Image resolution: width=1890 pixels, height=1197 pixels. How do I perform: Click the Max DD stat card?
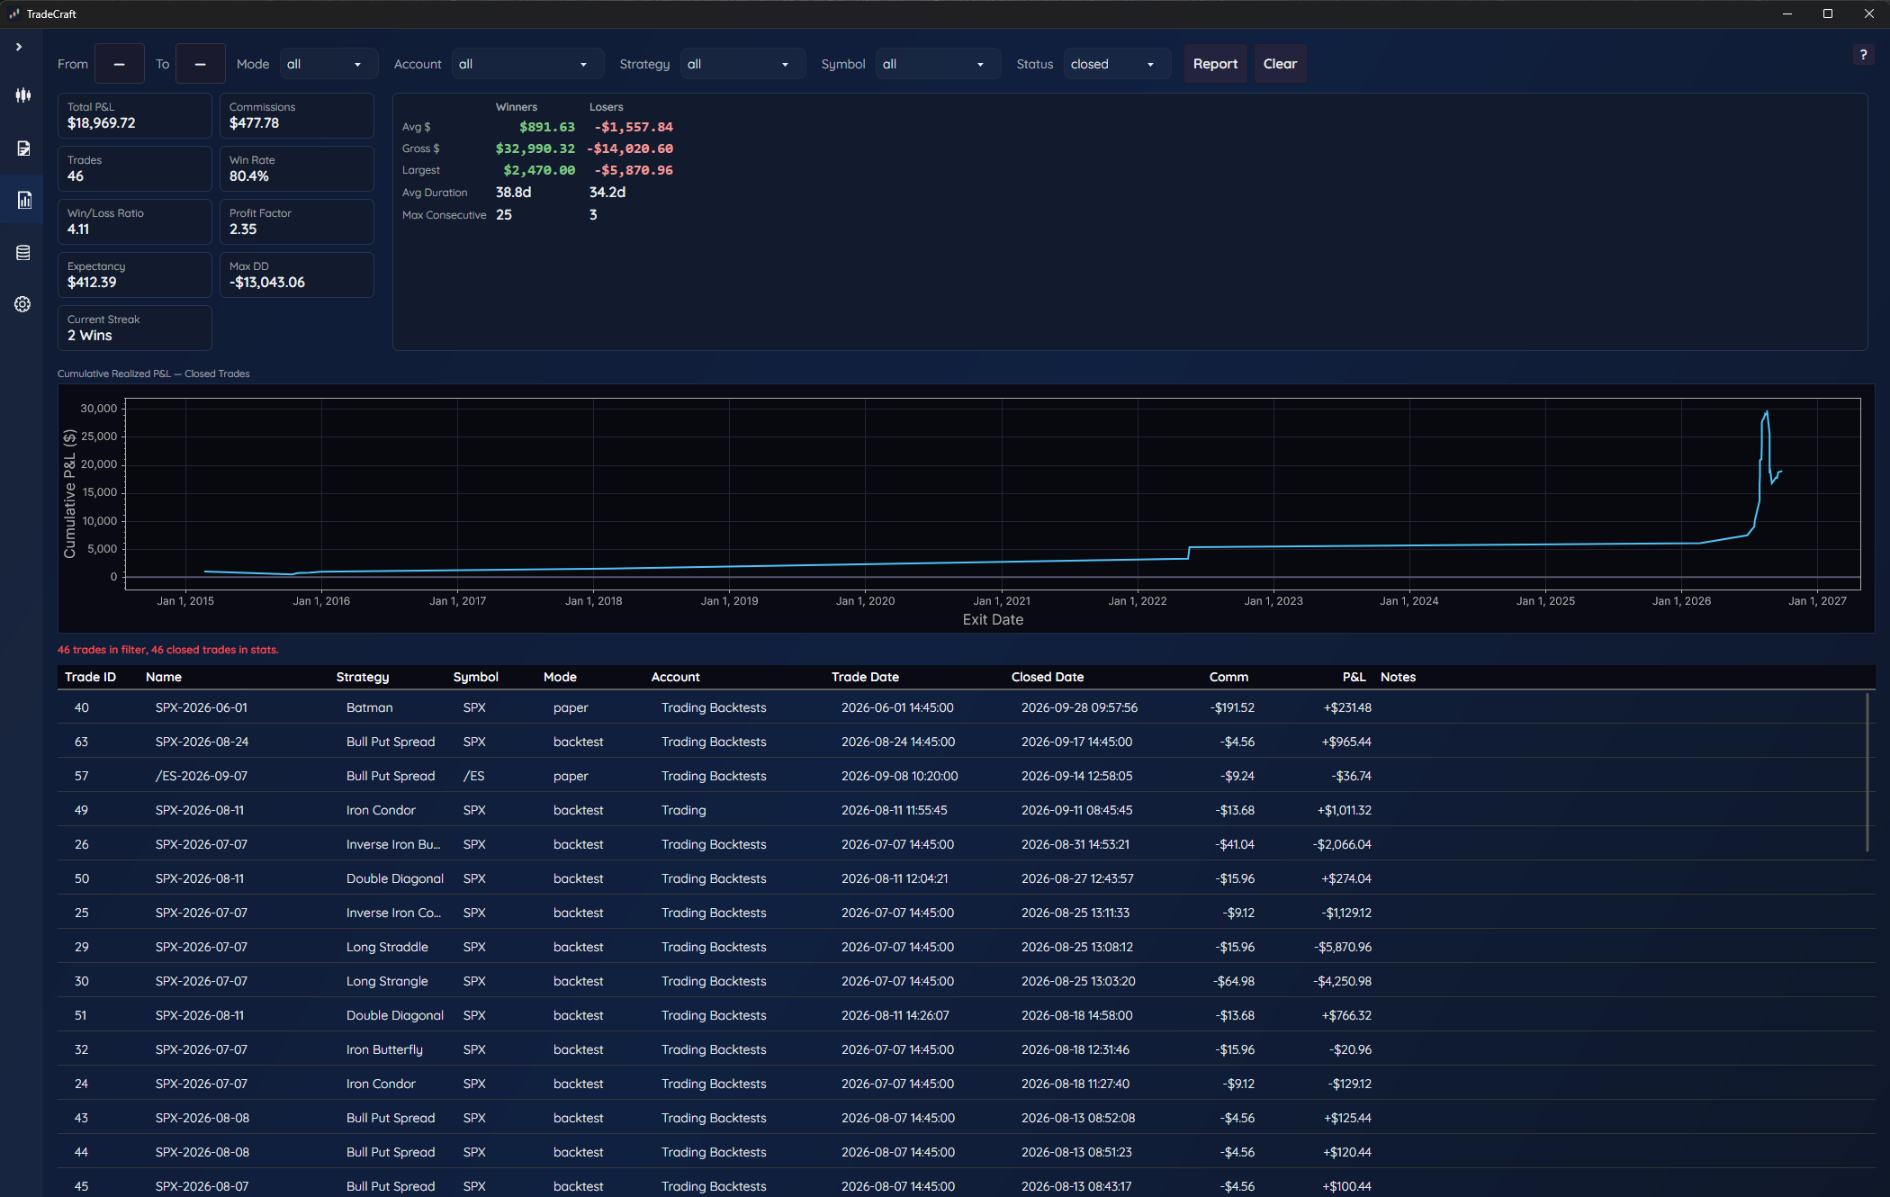297,274
